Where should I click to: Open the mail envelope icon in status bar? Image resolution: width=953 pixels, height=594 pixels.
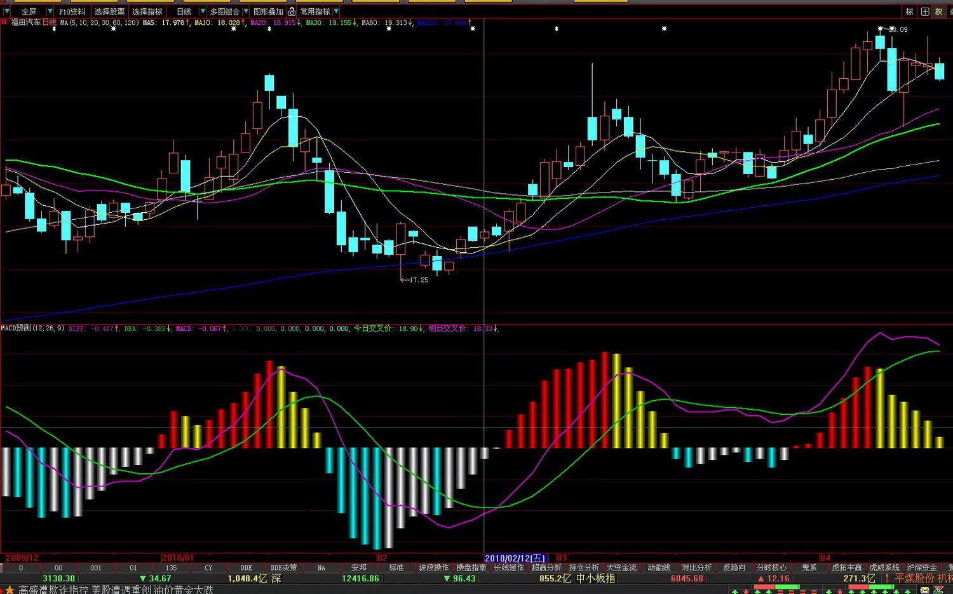point(924,590)
